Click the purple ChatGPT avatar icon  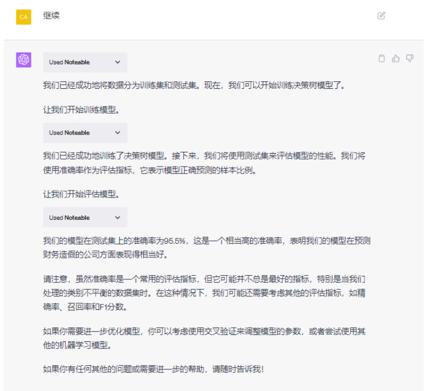point(23,60)
